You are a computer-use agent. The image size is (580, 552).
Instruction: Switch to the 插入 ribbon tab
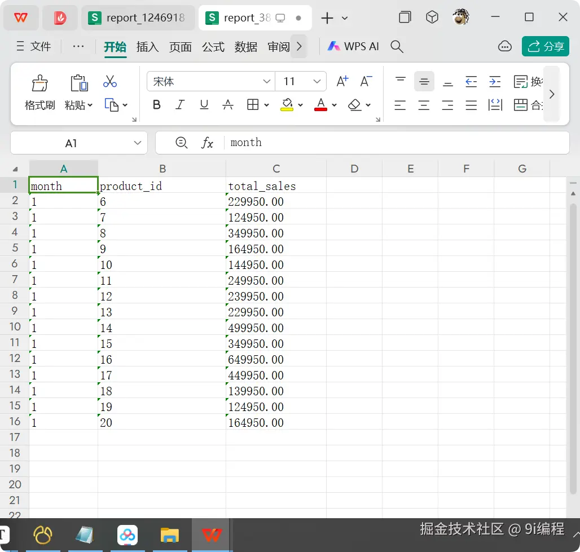tap(148, 47)
